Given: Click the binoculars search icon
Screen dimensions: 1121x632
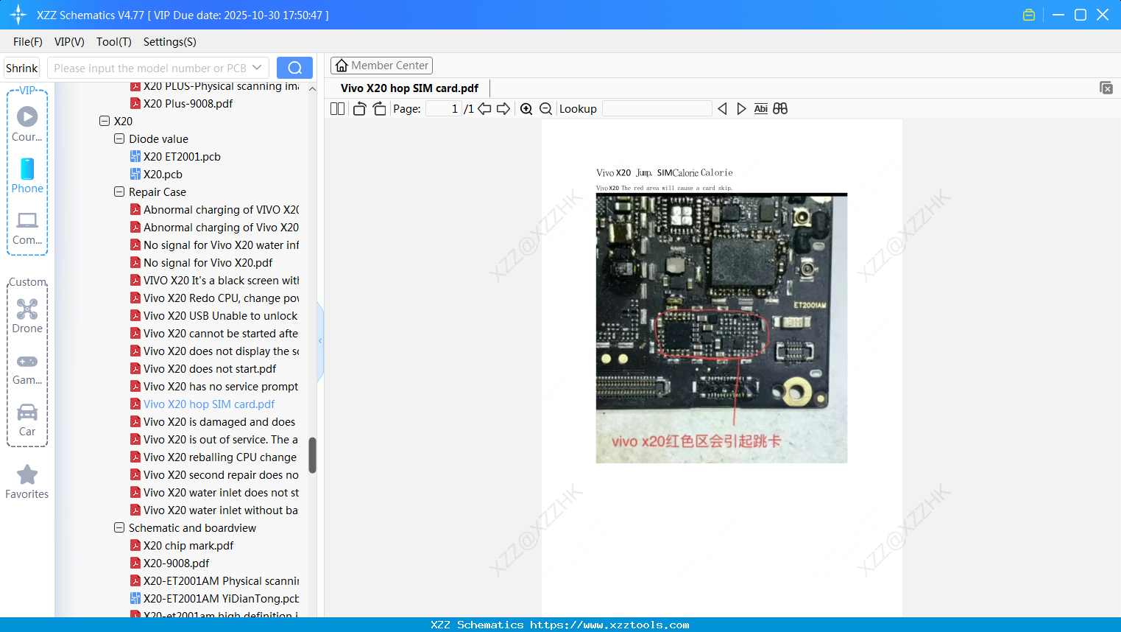Looking at the screenshot, I should pos(780,109).
